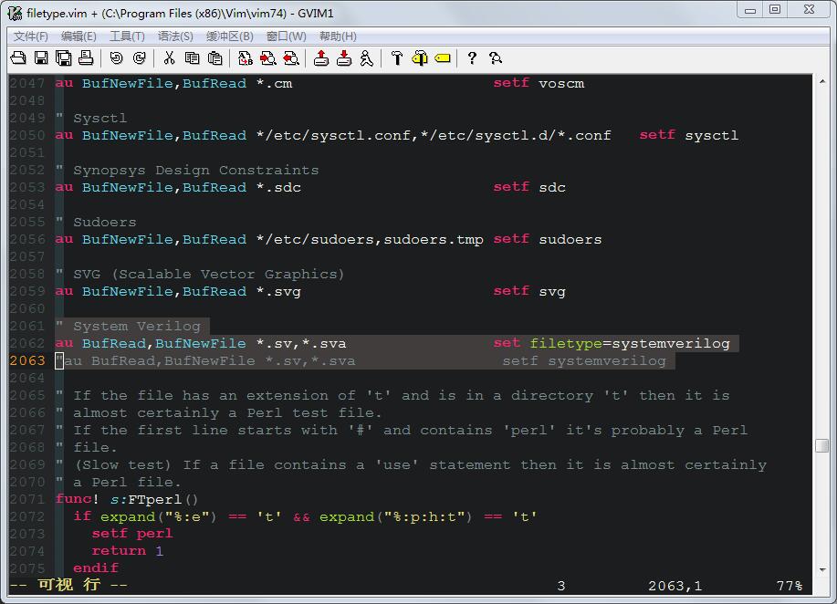Click the Save session icon
Viewport: 837px width, 604px height.
pos(344,57)
